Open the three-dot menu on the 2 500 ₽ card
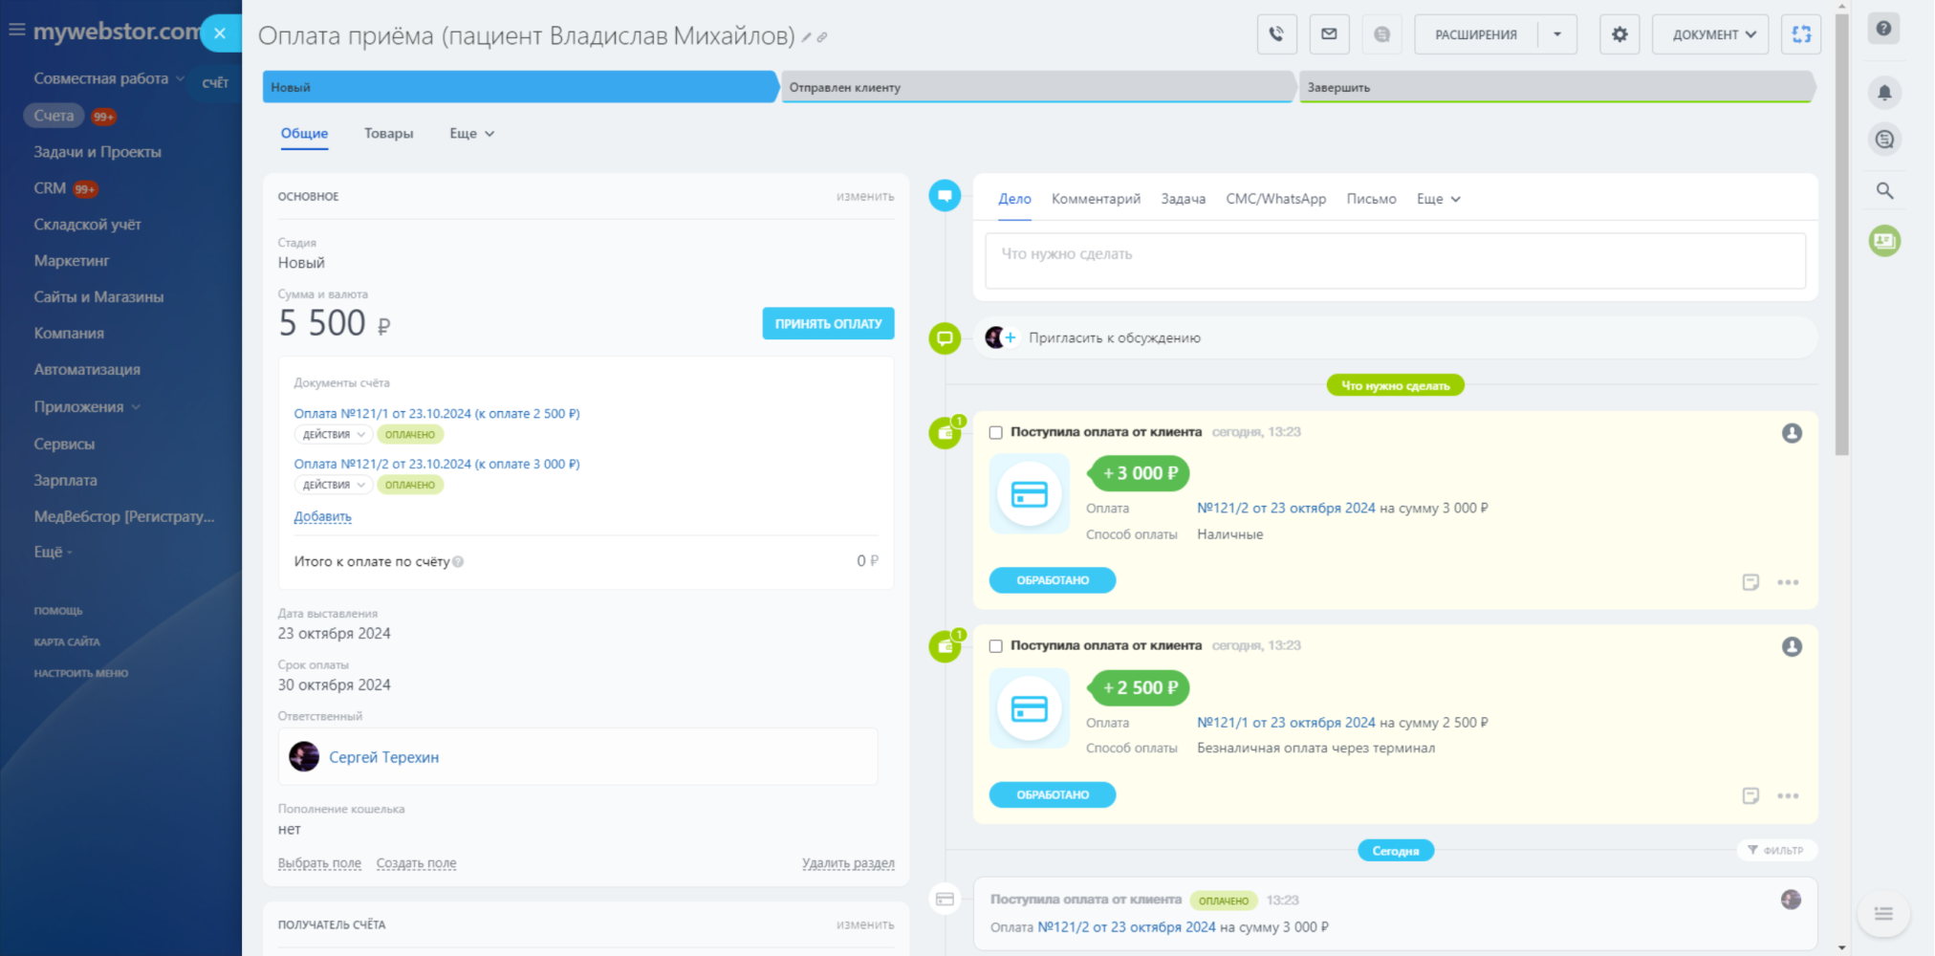 (x=1788, y=795)
